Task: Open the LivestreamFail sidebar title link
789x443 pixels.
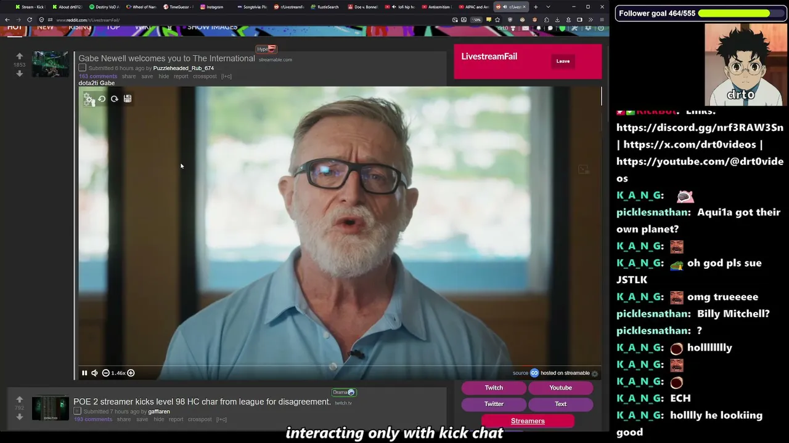Action: [x=489, y=57]
